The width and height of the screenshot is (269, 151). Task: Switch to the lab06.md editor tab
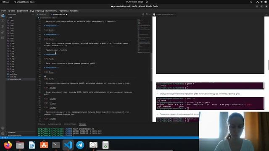[42, 14]
